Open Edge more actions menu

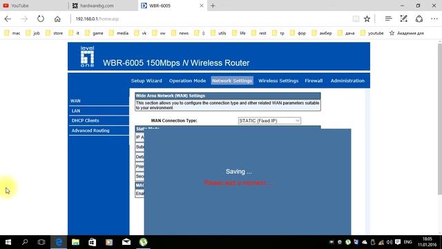[434, 19]
